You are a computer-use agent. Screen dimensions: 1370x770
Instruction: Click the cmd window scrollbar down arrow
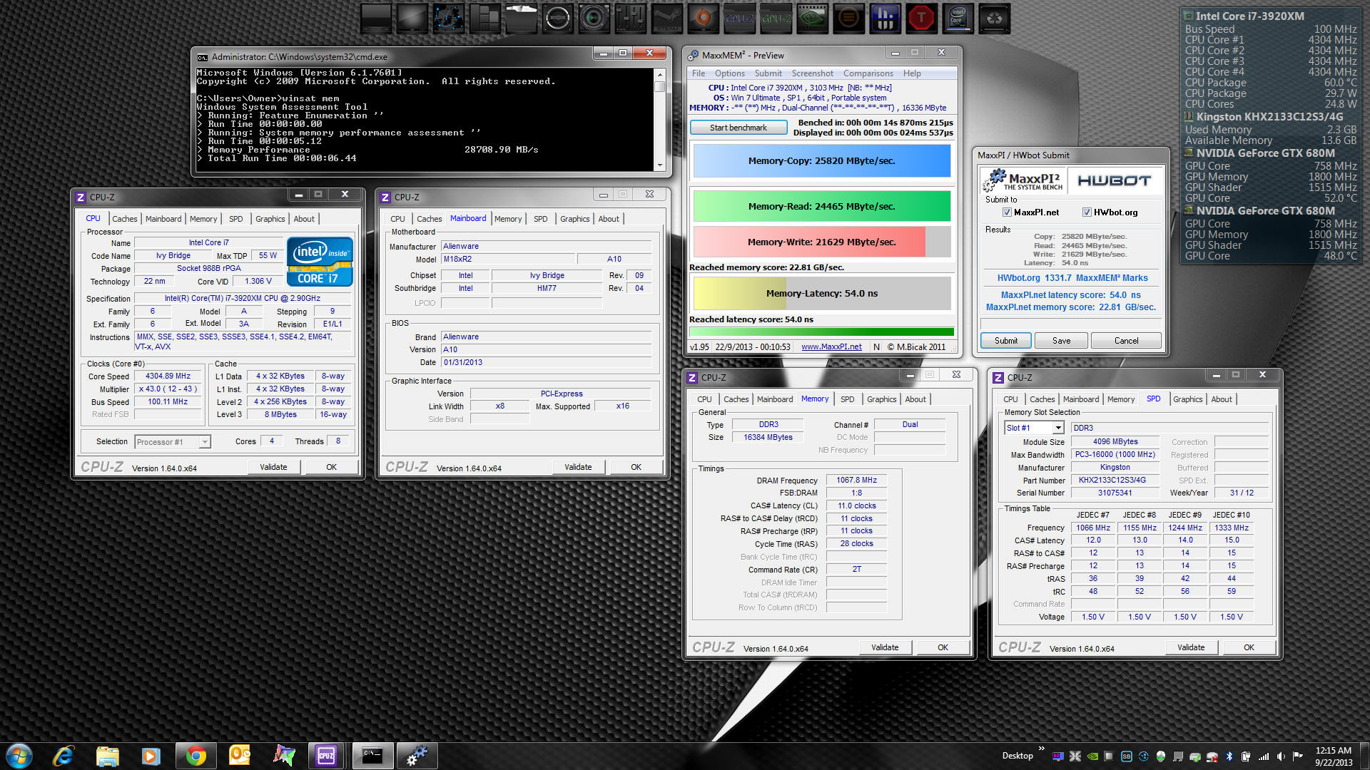click(660, 165)
